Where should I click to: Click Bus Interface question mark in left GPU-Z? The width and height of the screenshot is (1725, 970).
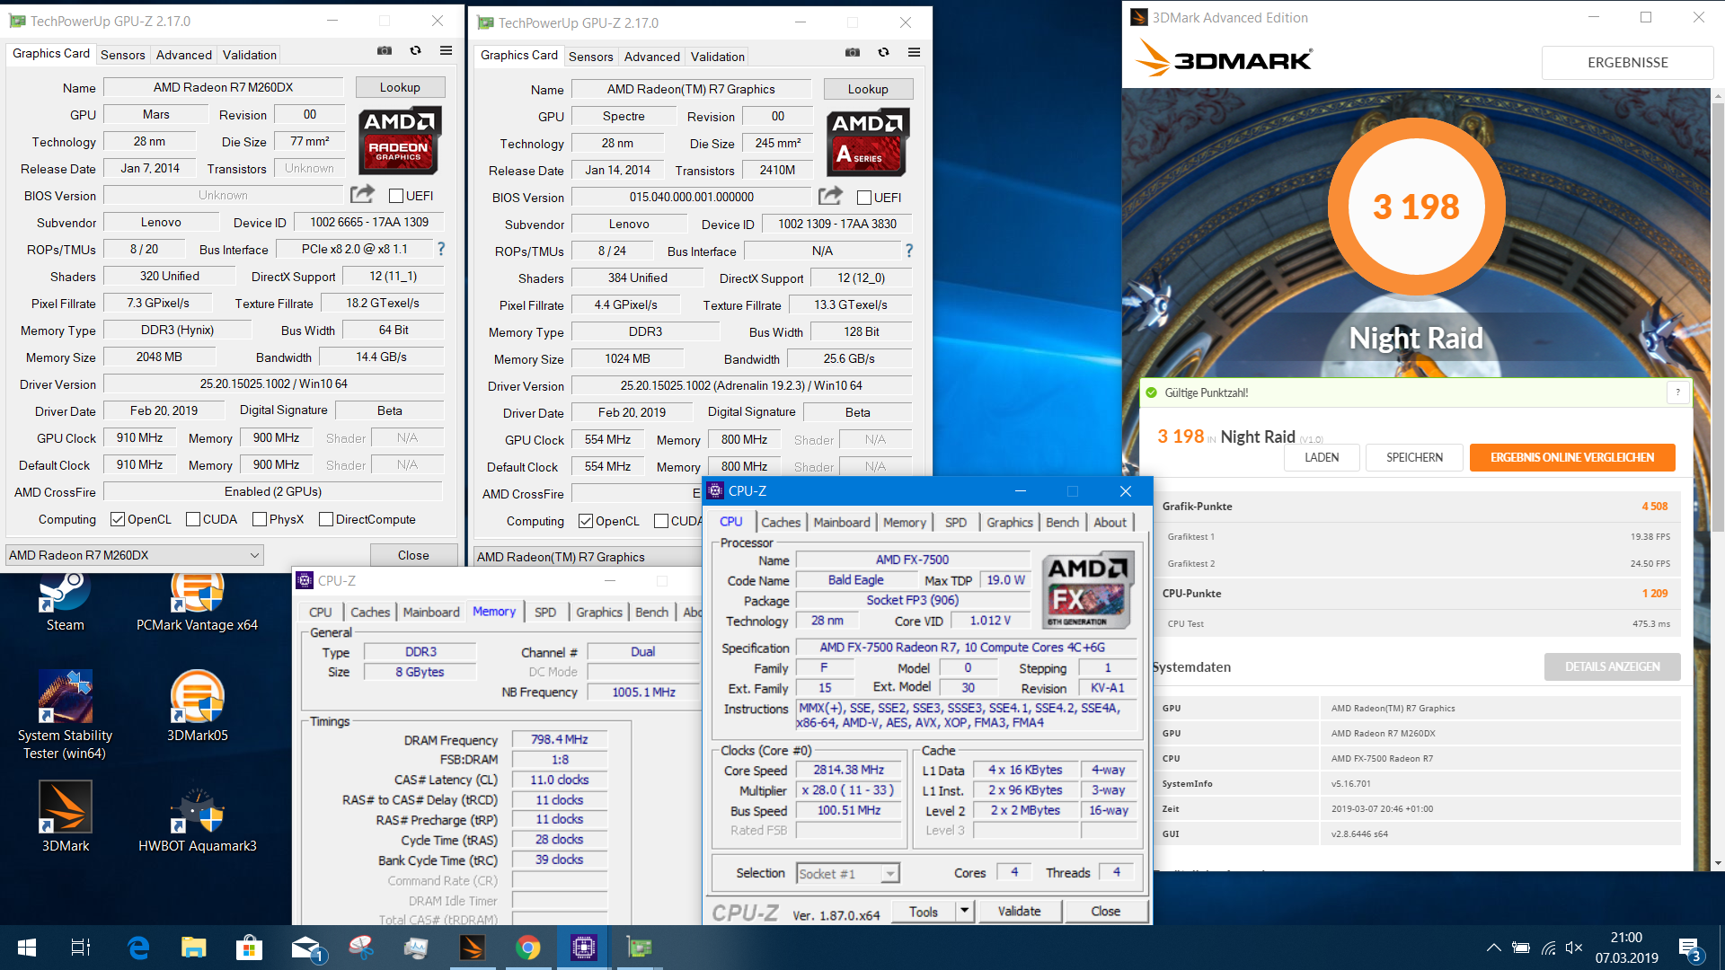440,249
